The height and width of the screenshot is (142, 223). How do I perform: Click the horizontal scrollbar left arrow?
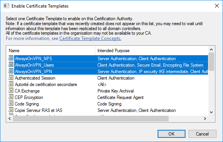(x=10, y=118)
